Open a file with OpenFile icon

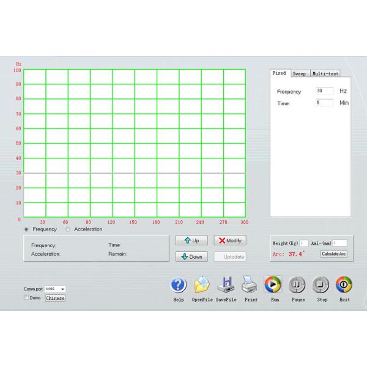(x=202, y=285)
